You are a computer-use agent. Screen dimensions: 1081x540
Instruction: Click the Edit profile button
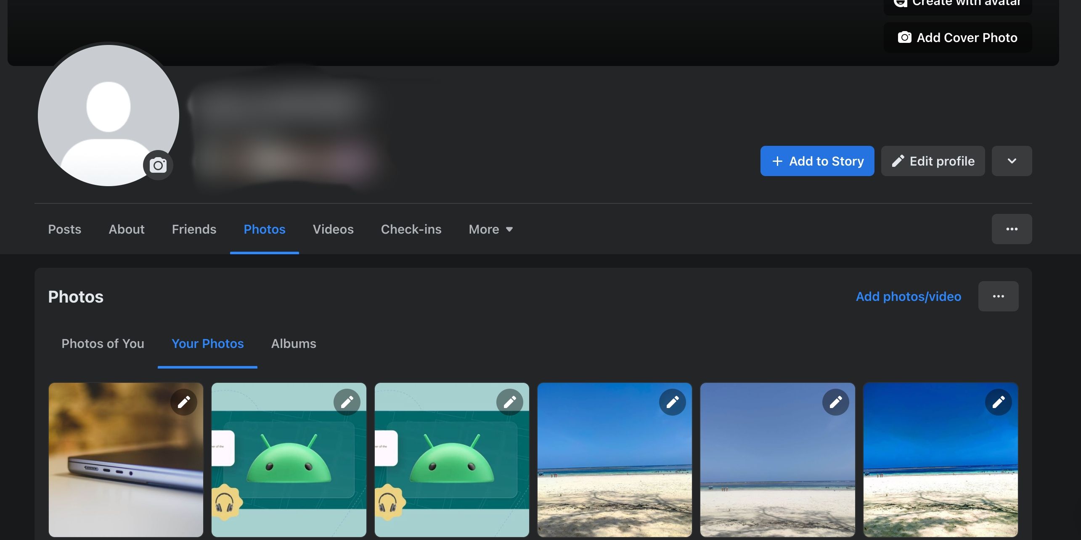933,161
